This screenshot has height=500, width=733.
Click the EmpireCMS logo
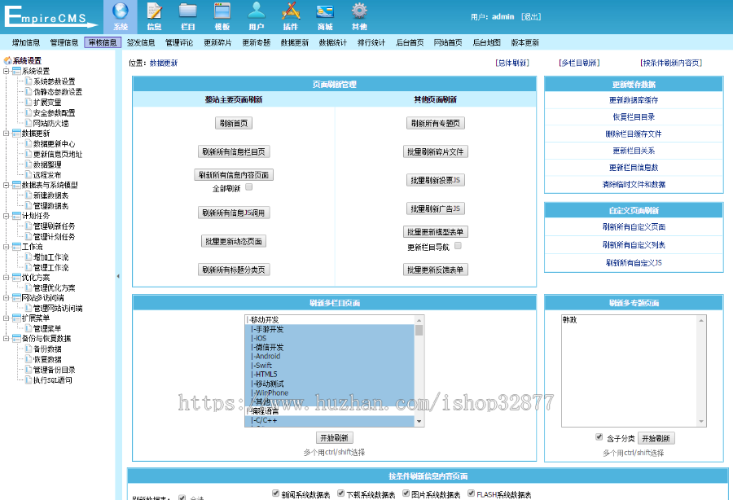click(x=50, y=16)
